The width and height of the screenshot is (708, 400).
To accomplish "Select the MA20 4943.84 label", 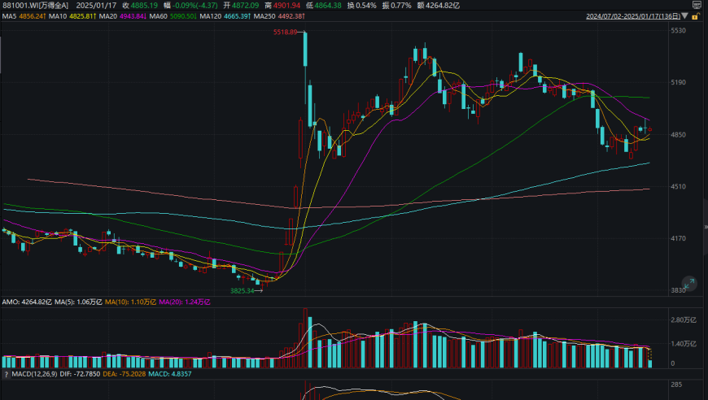I will click(x=123, y=16).
